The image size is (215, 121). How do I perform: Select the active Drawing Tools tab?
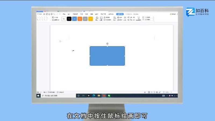point(120,14)
